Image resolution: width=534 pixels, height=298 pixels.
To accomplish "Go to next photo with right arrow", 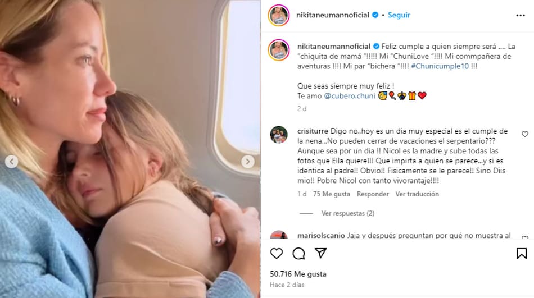I will [247, 161].
